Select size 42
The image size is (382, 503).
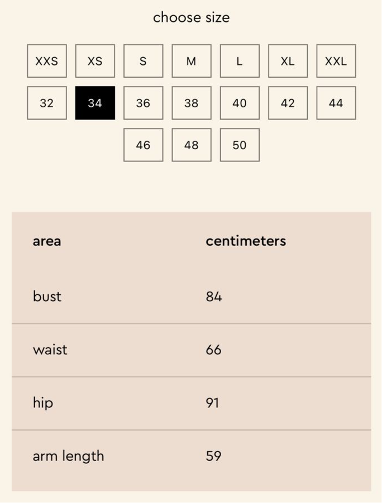coord(288,103)
